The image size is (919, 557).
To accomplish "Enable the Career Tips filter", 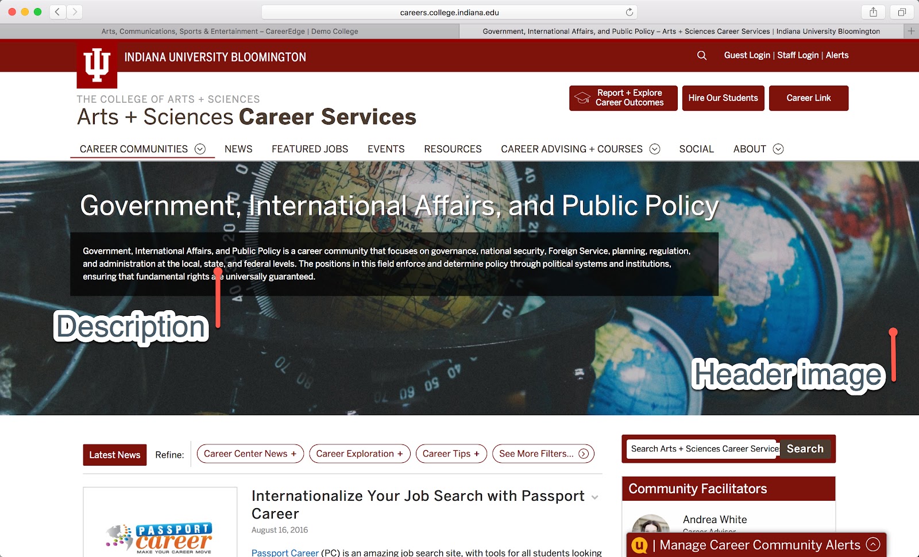I will tap(451, 454).
